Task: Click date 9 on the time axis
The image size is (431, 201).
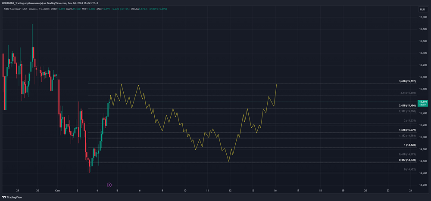Action: [x=162, y=191]
